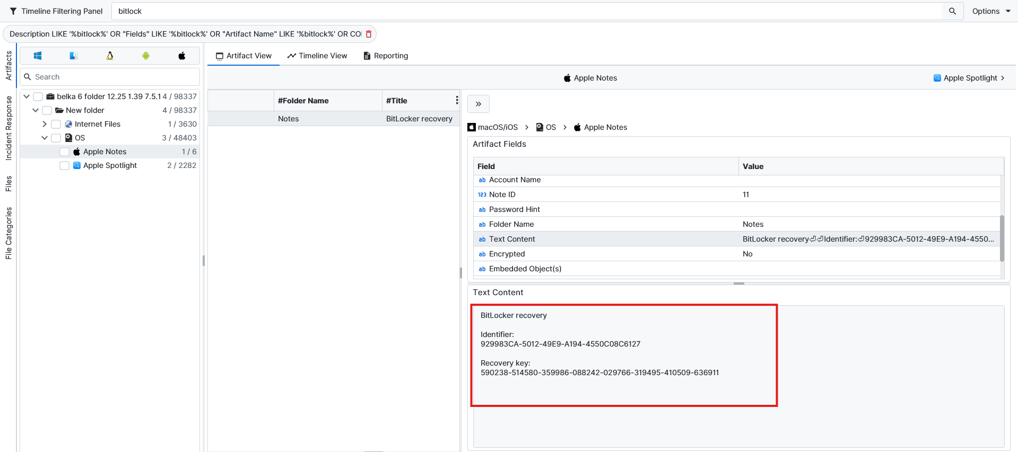Collapse the OS tree node

45,138
